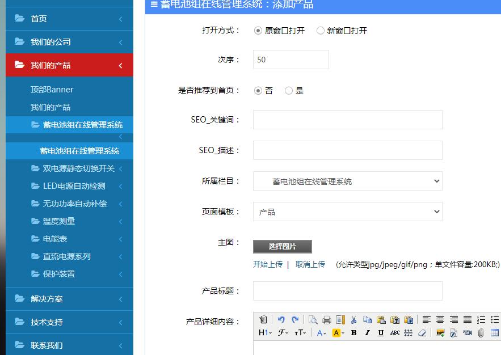
Task: Click the paperclip attachment icon
Action: 481,333
